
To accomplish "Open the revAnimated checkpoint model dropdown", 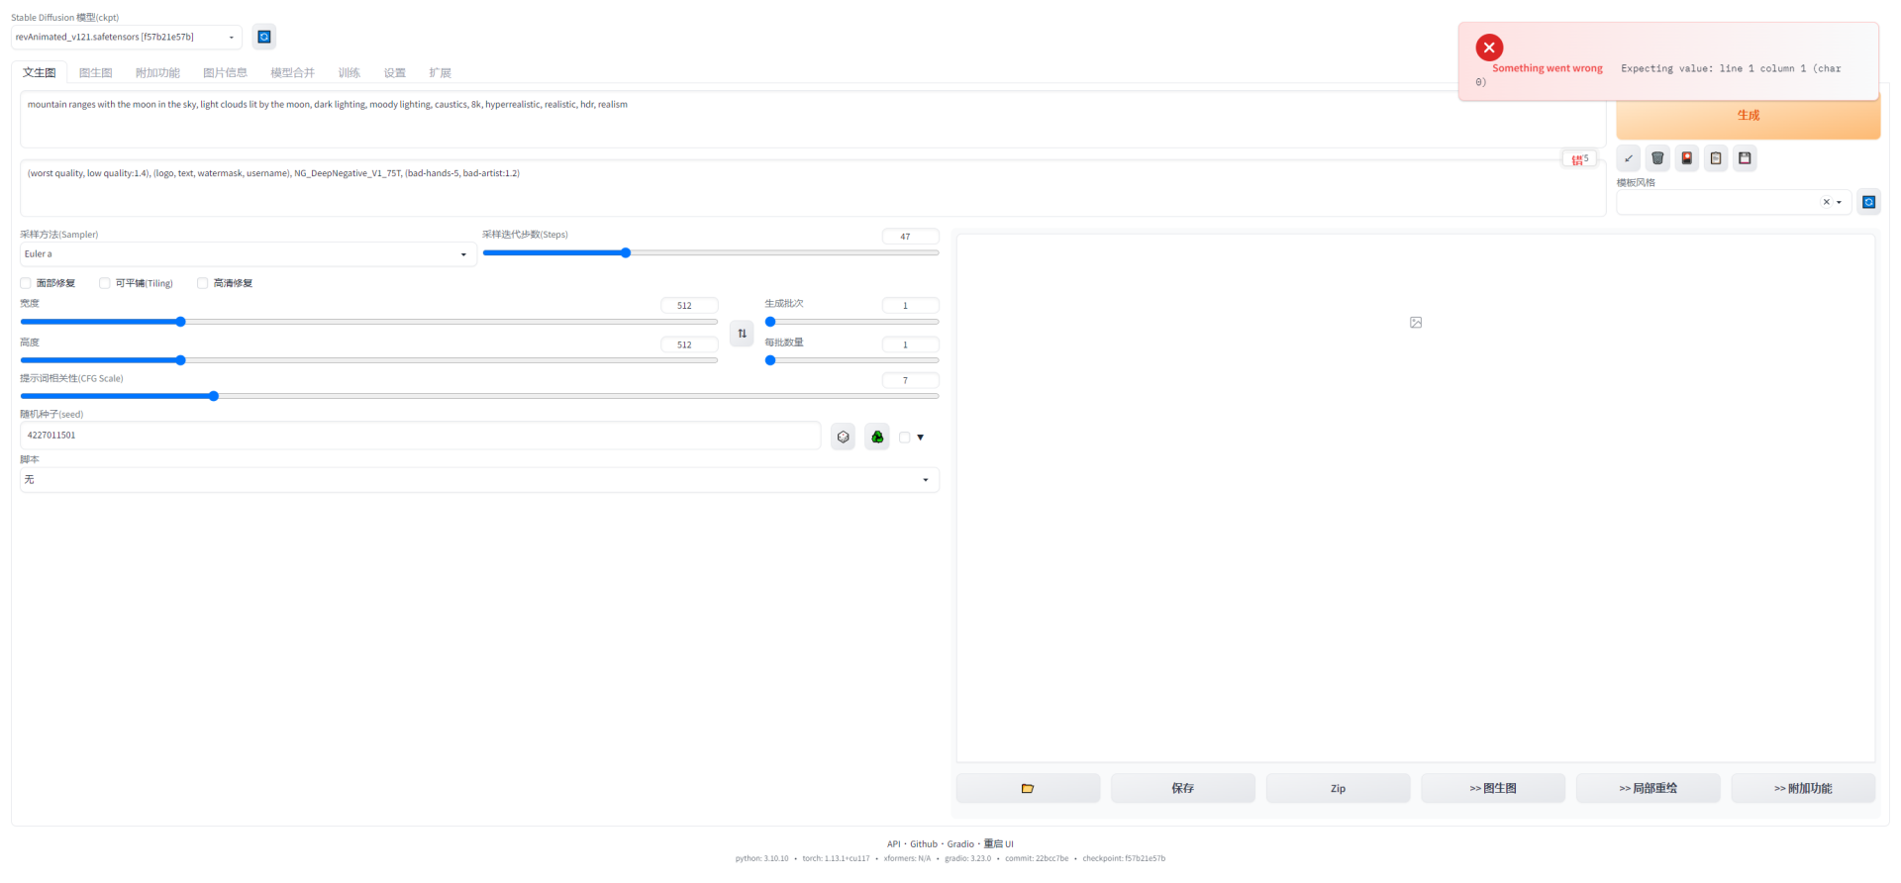I will (126, 38).
